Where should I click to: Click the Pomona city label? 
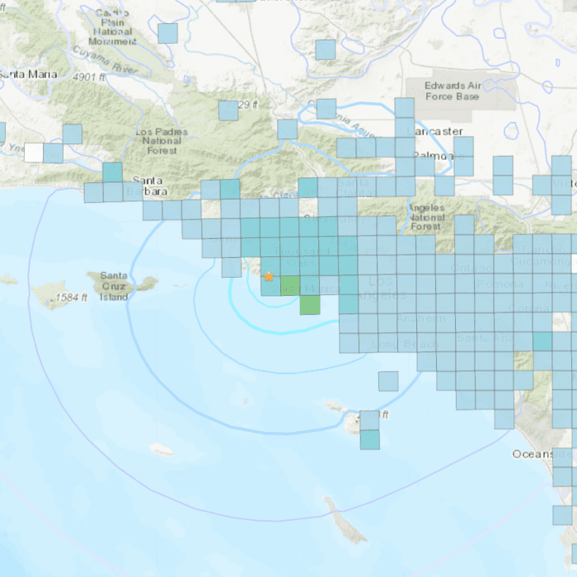(x=500, y=284)
